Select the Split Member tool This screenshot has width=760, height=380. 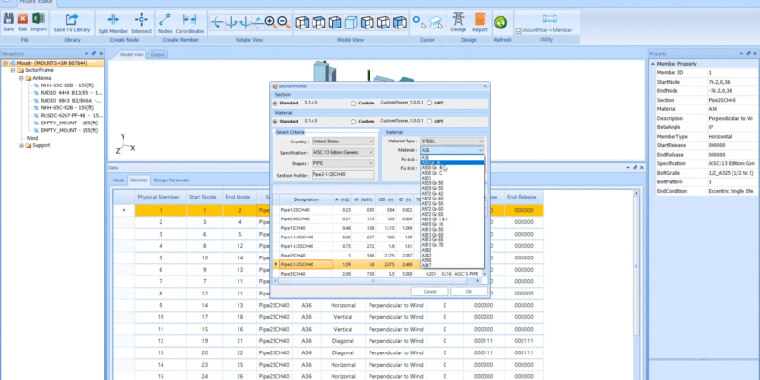tap(114, 21)
